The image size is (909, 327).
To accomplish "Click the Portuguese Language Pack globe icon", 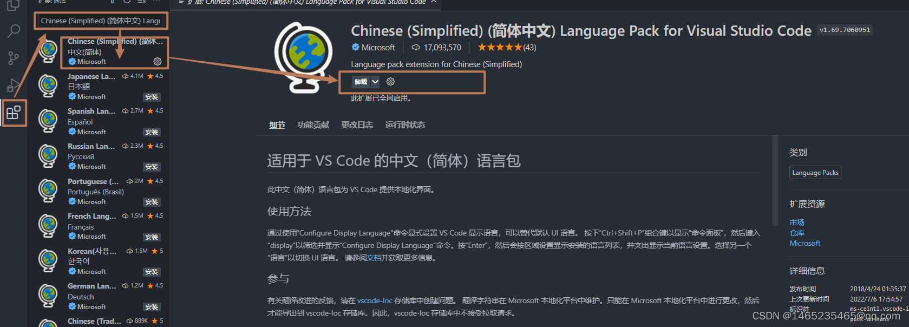I will 48,191.
